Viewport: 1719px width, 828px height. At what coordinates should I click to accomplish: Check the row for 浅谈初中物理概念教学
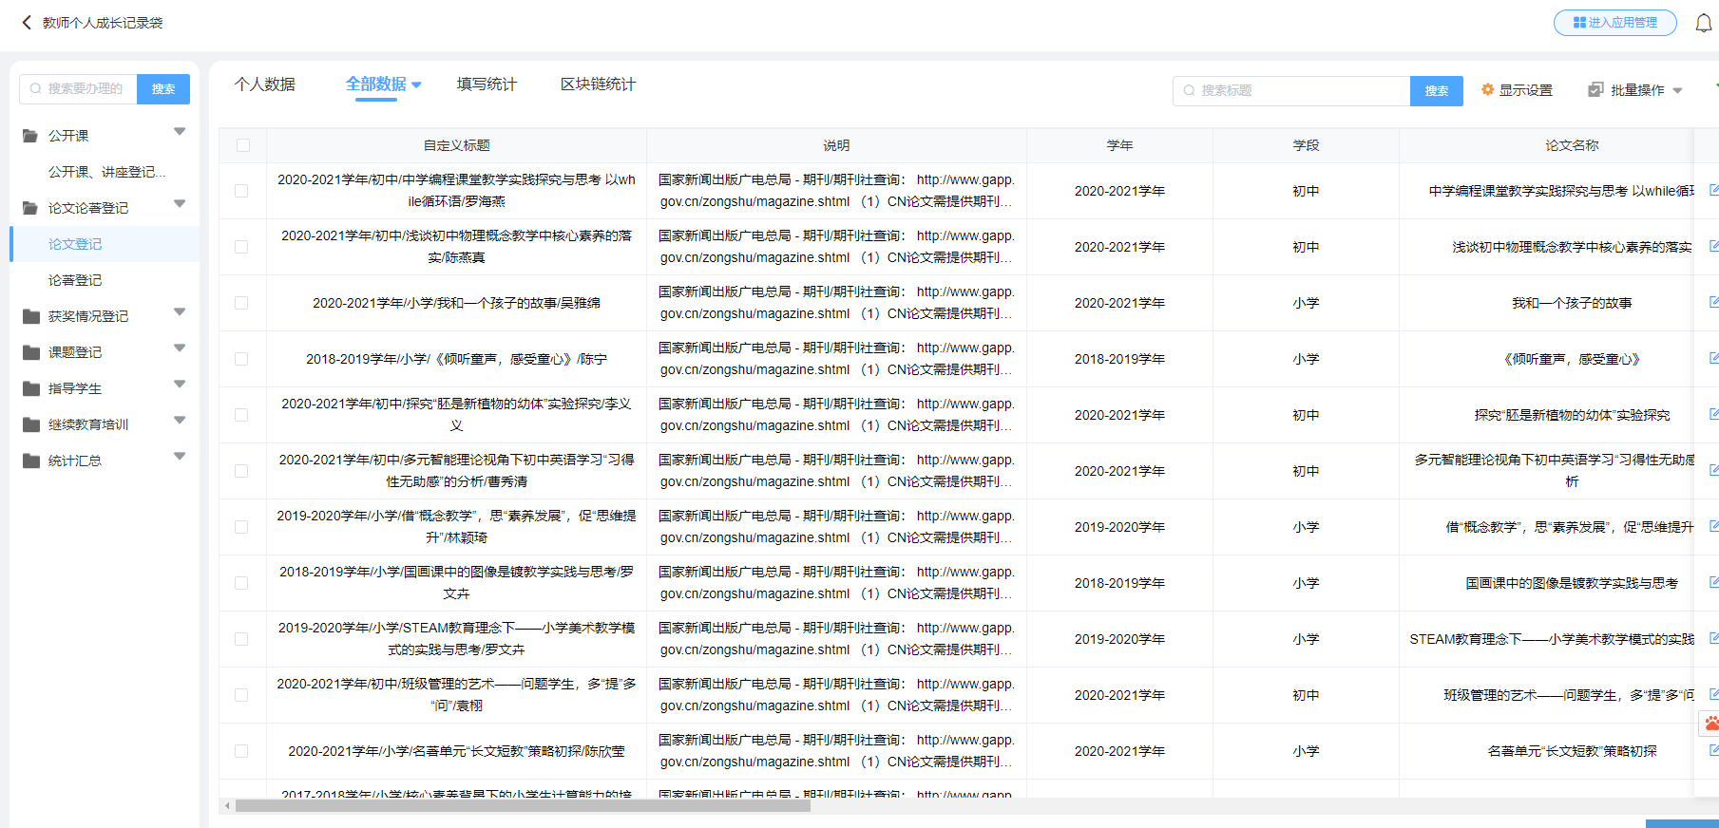tap(241, 247)
